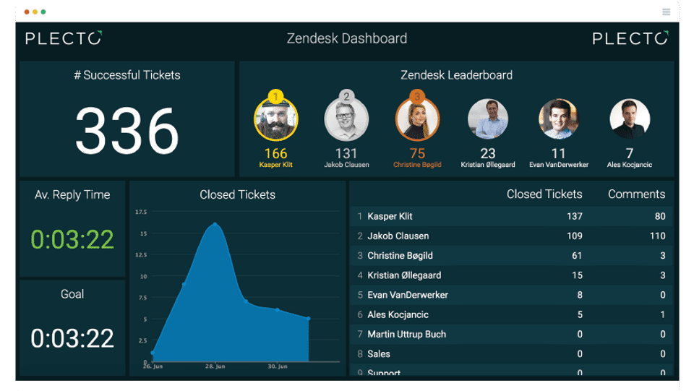Click the orange leaderboard score 75
Viewport: 694px width, 391px height.
tap(417, 153)
